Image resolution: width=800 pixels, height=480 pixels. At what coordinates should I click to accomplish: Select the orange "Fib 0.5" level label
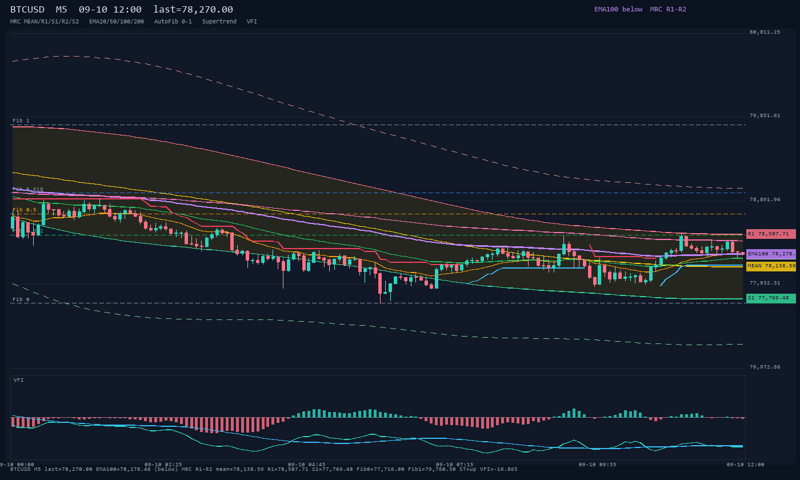(x=25, y=210)
